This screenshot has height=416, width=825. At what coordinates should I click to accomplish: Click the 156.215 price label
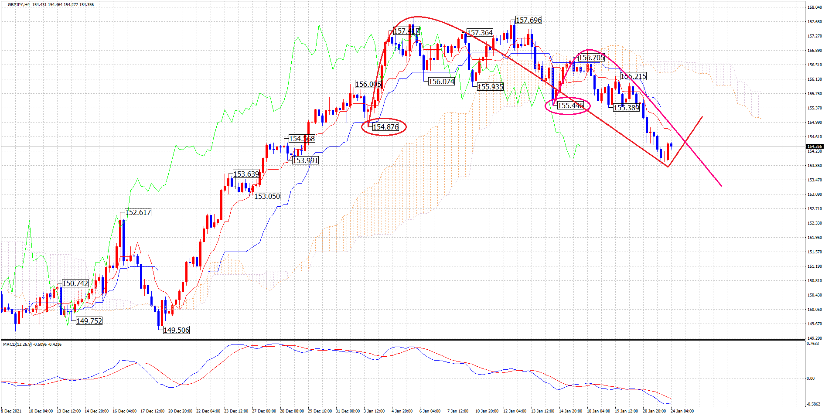633,76
